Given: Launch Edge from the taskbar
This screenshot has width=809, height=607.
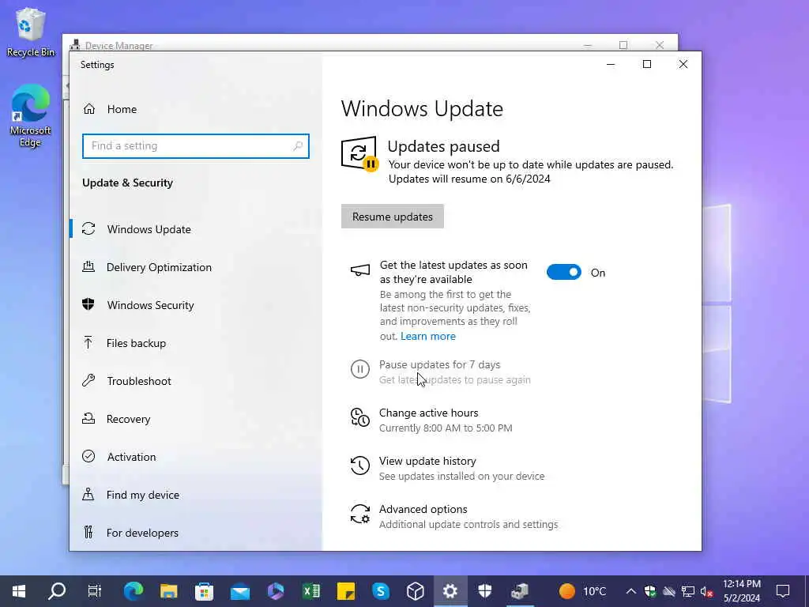Looking at the screenshot, I should pos(133,591).
